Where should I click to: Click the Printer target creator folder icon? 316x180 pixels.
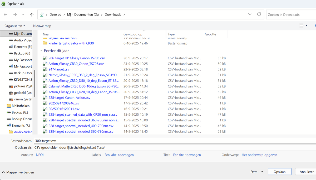[x=45, y=43]
